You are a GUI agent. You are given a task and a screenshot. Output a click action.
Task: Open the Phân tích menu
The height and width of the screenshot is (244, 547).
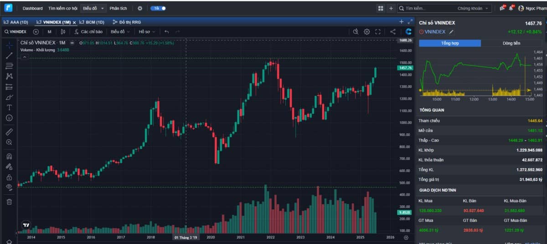118,8
